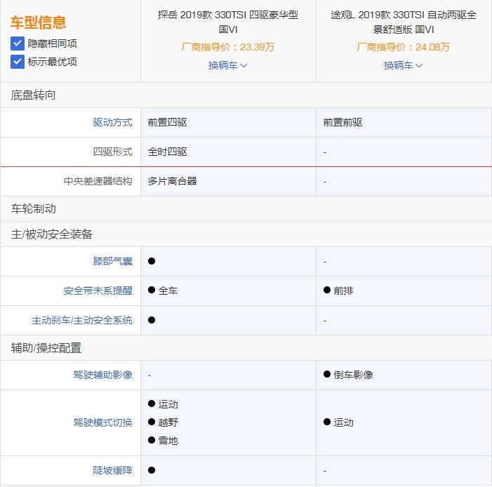Click the 前排 seatbelt reminder value
The width and height of the screenshot is (492, 487).
point(343,291)
